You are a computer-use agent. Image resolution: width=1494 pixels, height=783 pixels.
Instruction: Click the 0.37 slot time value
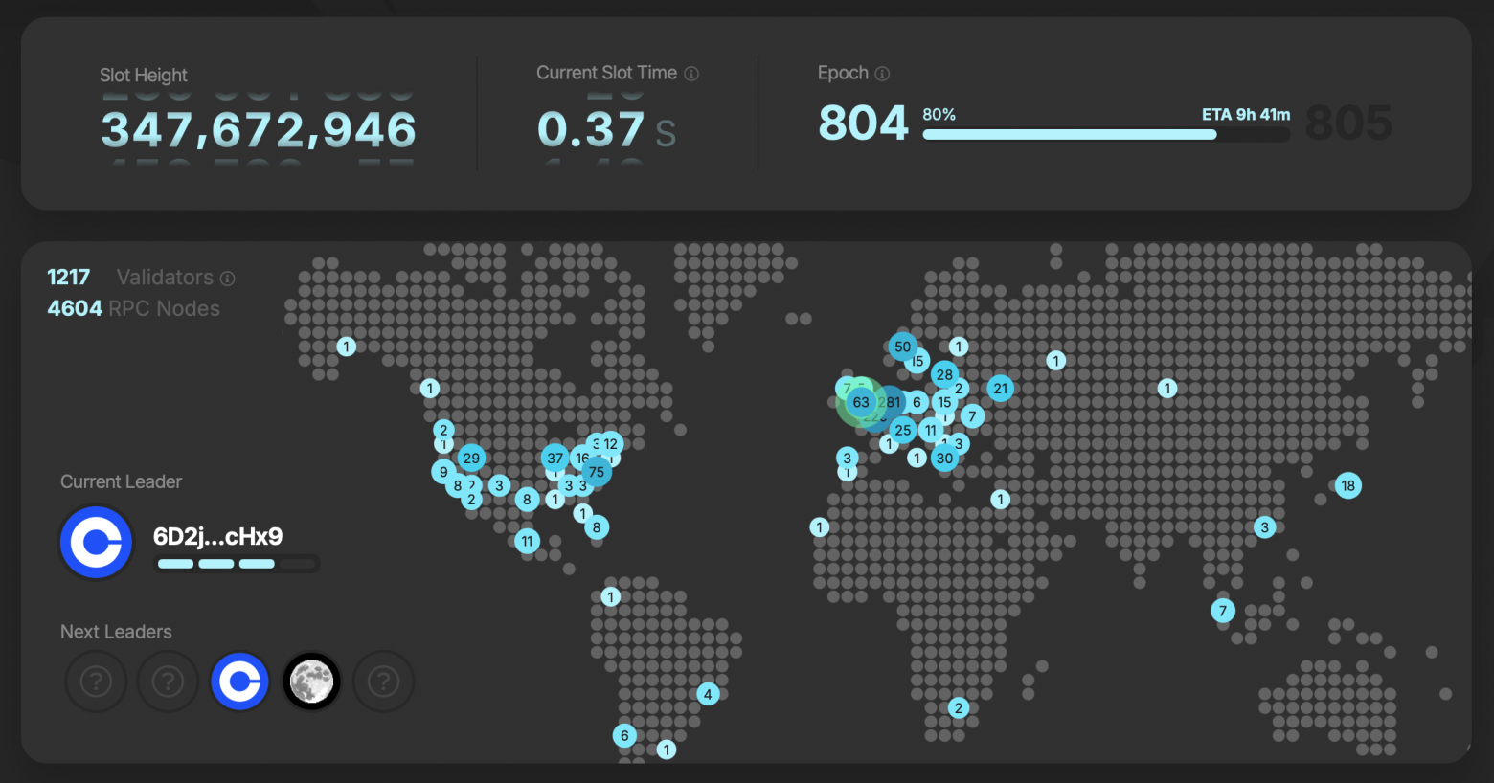coord(591,130)
